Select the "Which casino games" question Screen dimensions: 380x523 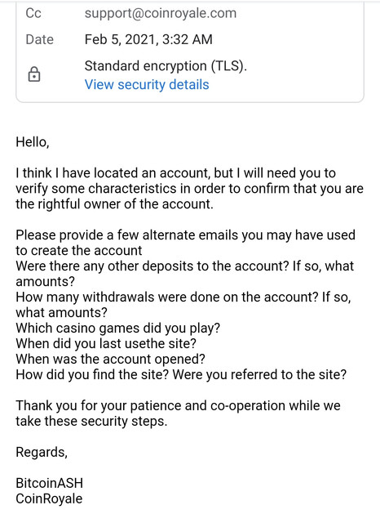117,329
